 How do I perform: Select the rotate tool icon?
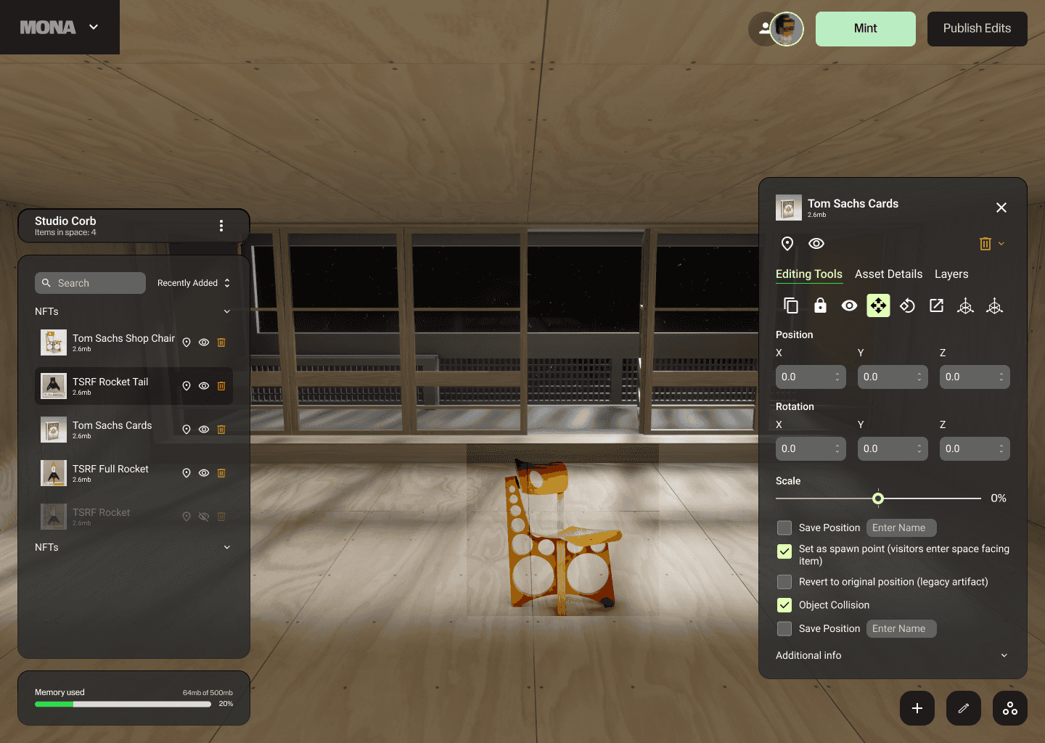pyautogui.click(x=907, y=306)
